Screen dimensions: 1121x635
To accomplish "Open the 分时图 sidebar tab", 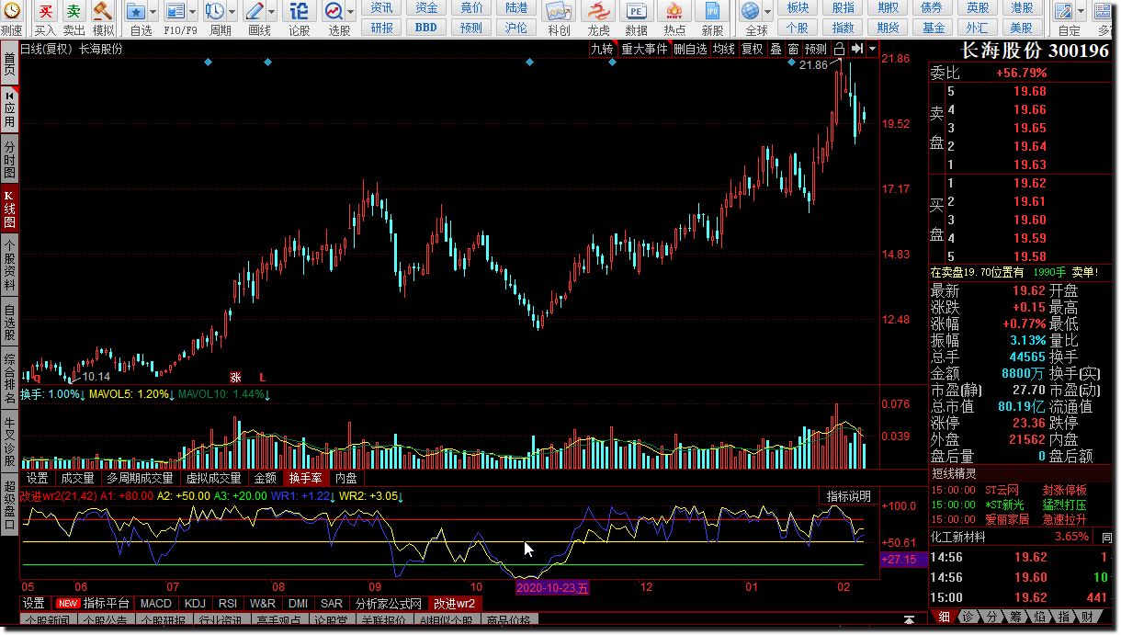I will pyautogui.click(x=9, y=160).
